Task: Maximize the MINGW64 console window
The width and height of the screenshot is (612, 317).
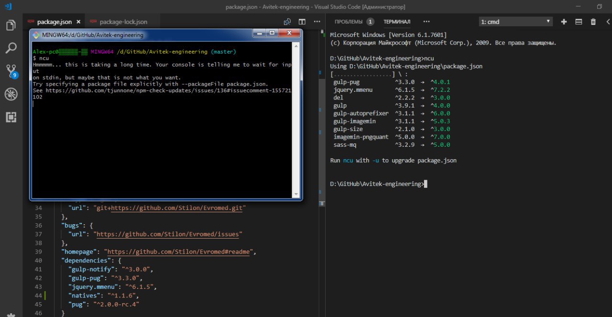Action: [273, 33]
